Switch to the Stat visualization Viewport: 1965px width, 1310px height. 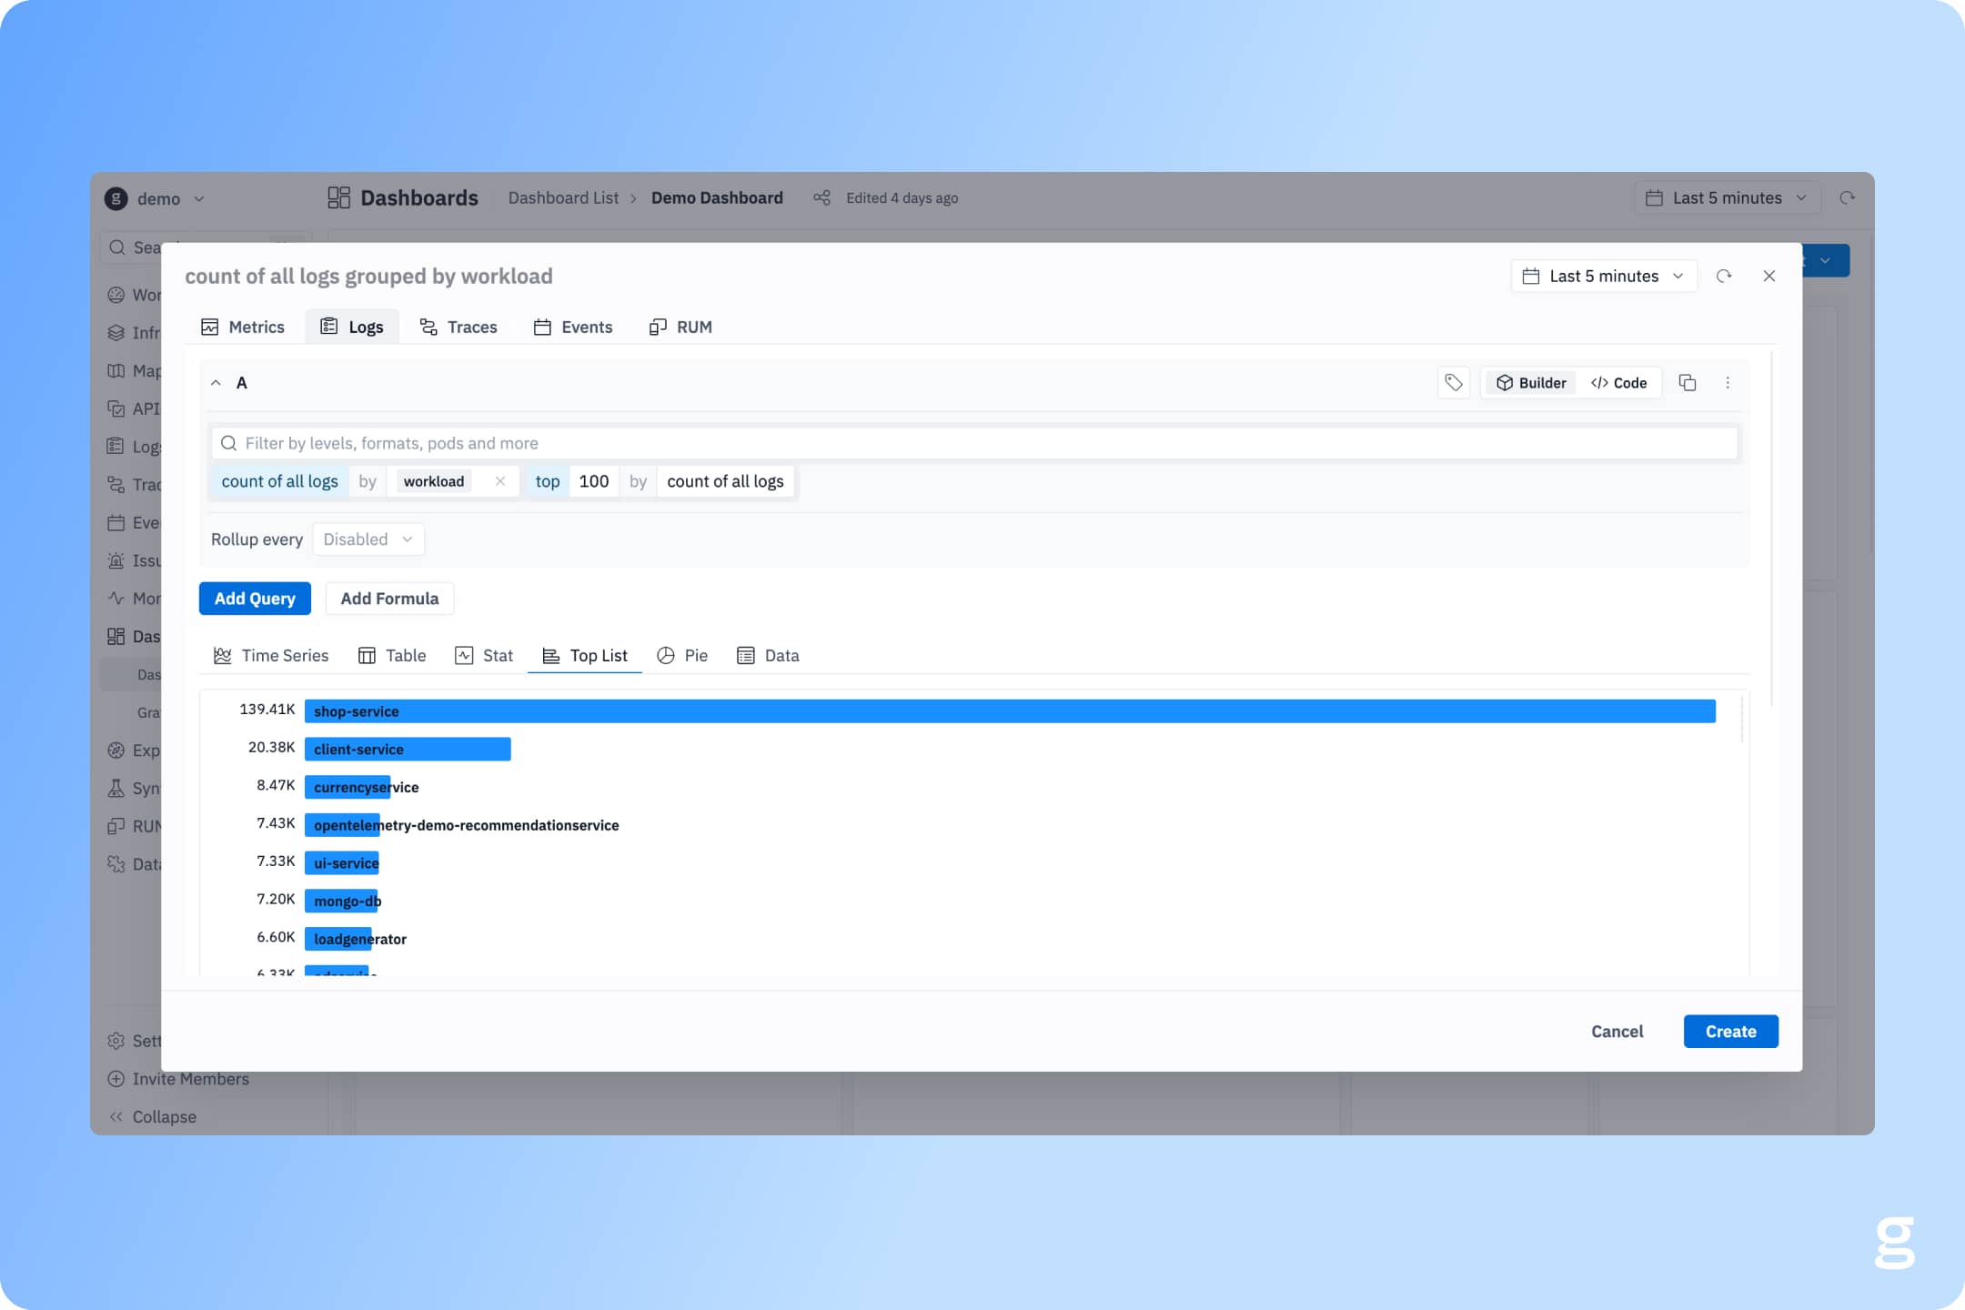click(x=483, y=656)
